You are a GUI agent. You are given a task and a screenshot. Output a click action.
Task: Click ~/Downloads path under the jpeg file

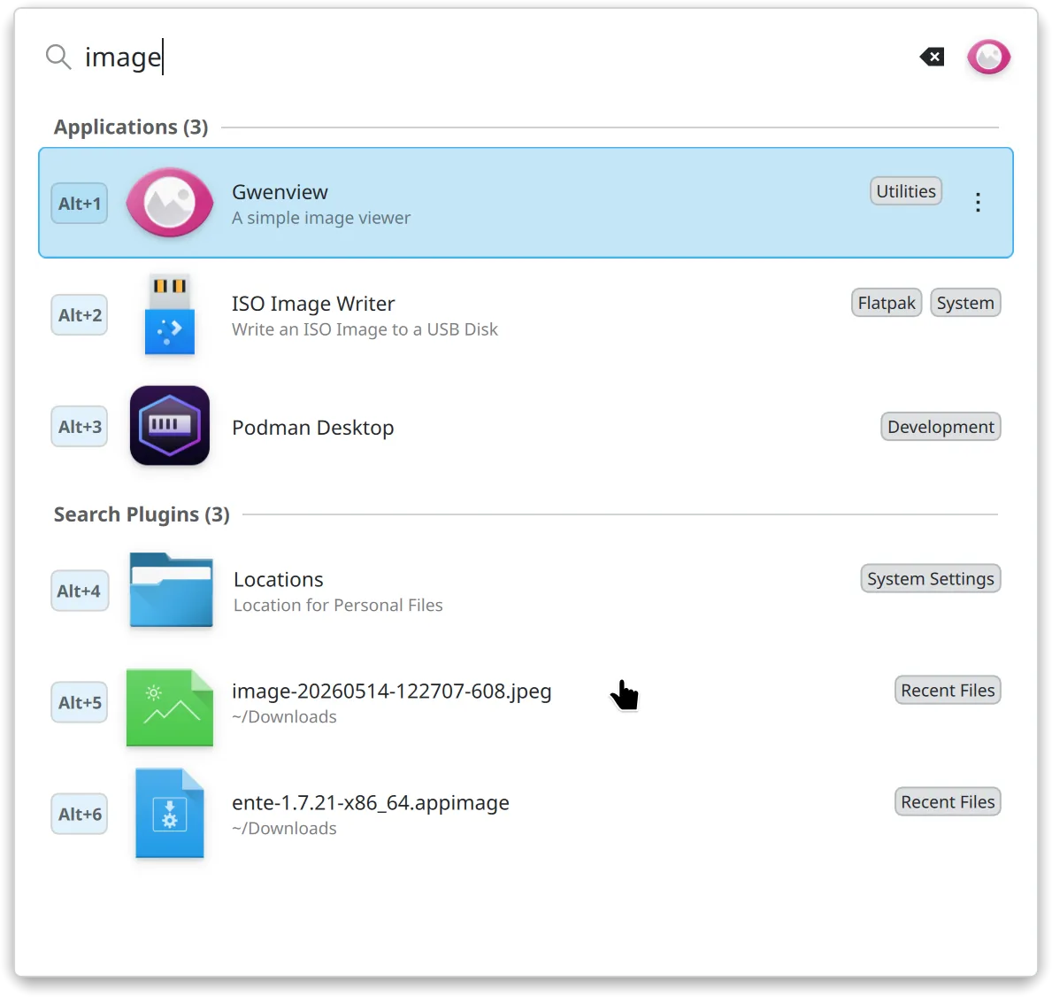285,717
